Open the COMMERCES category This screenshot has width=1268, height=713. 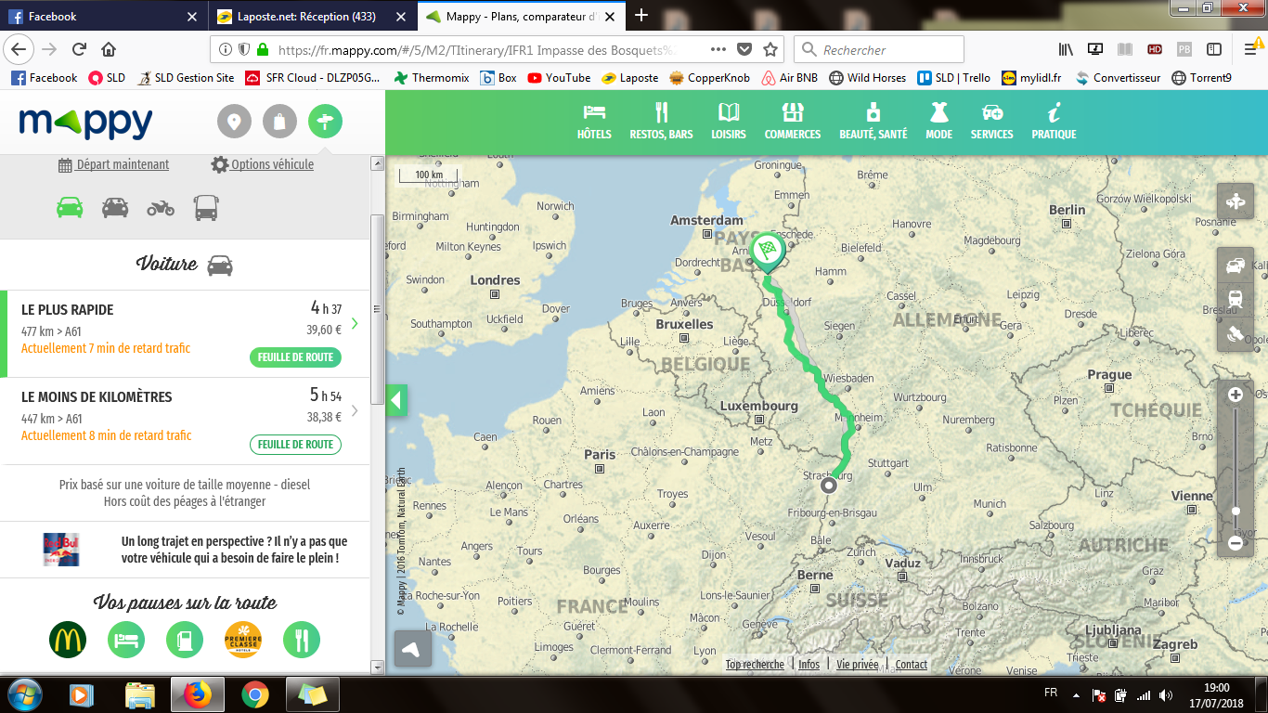coord(793,122)
